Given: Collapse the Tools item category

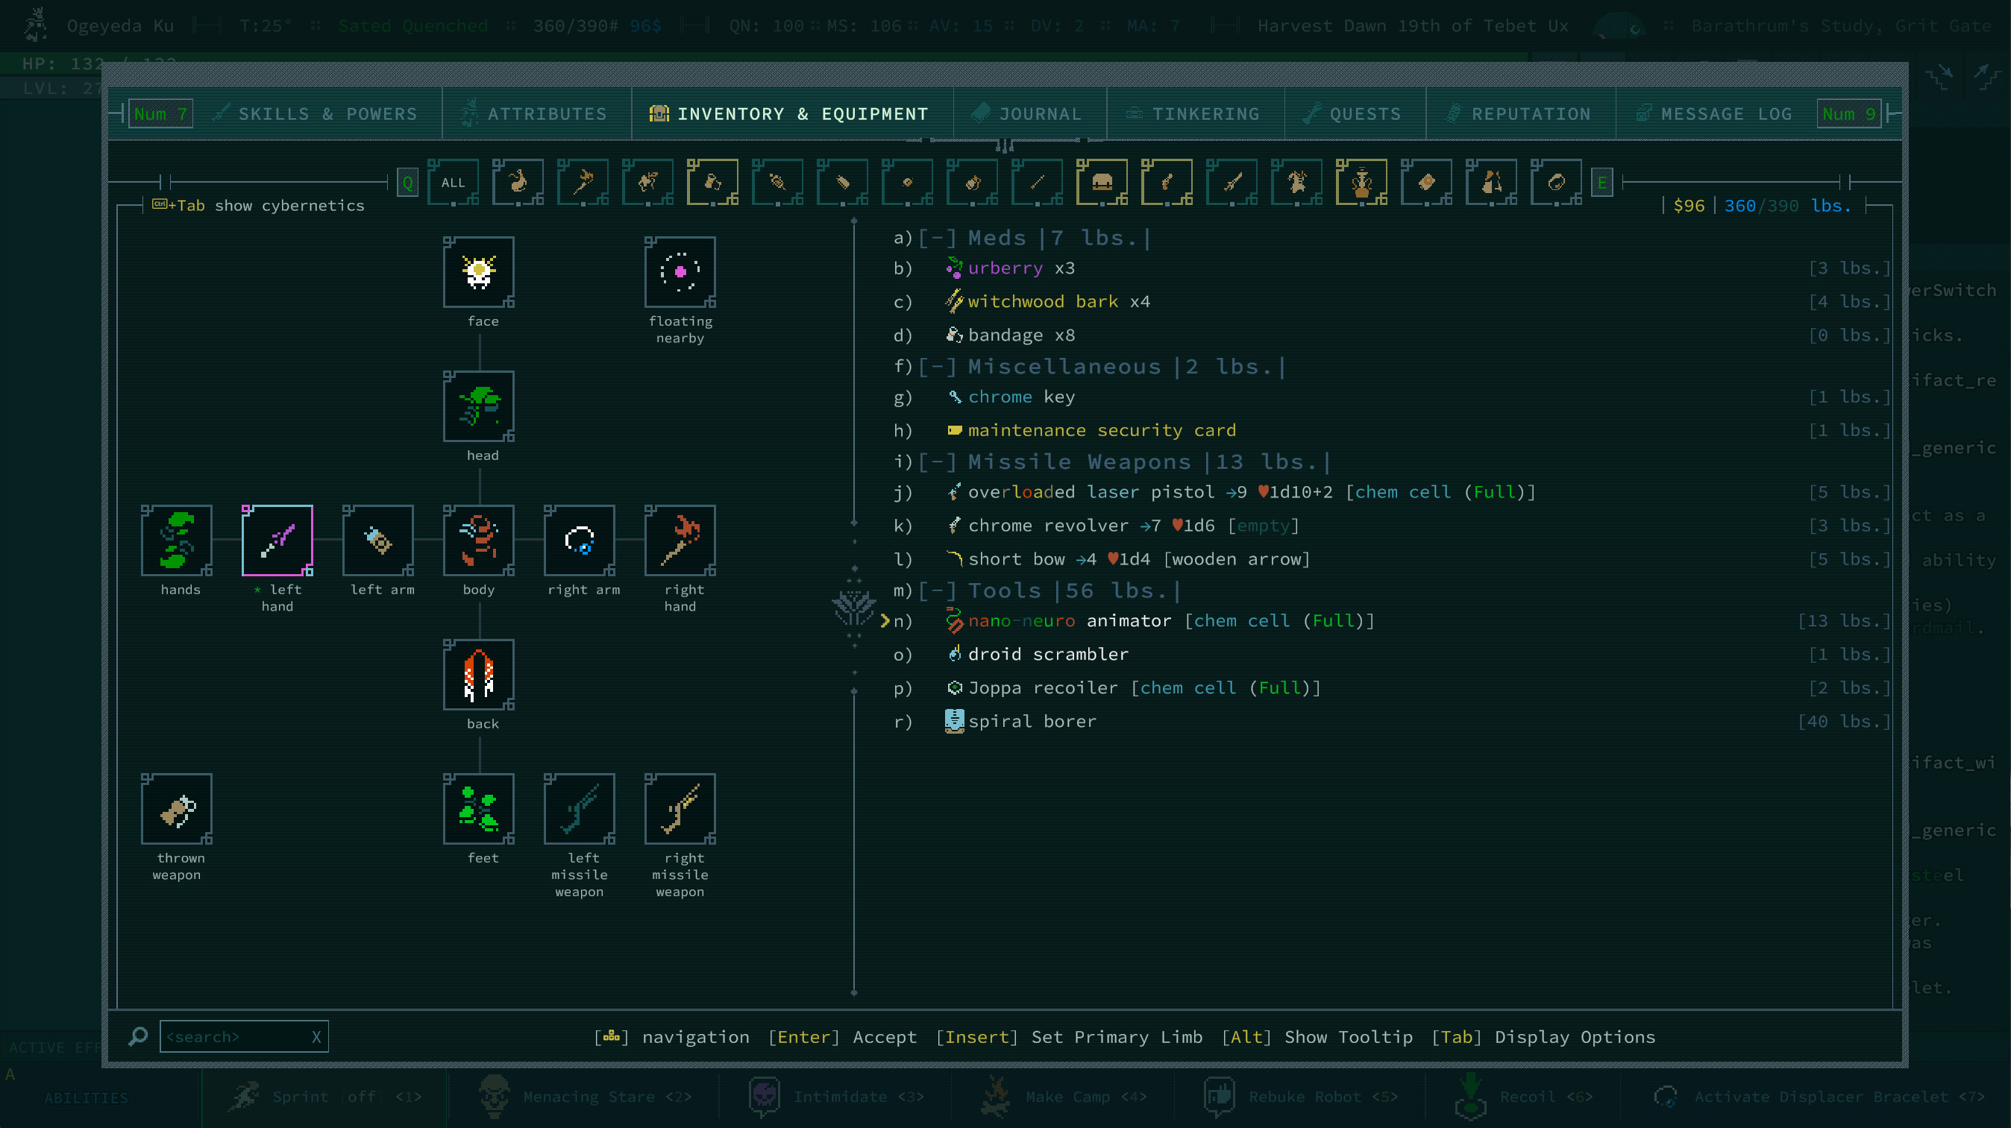Looking at the screenshot, I should [938, 590].
